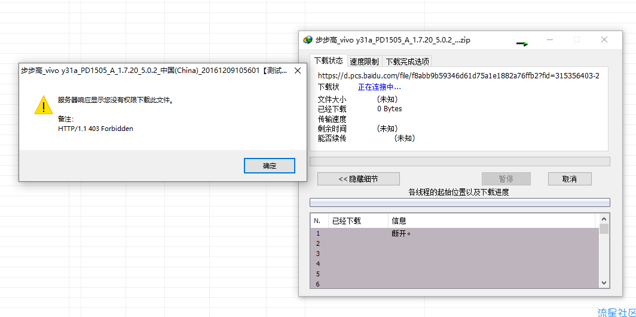Cancel the download with the 取消 button
This screenshot has height=317, width=636.
pyautogui.click(x=569, y=179)
